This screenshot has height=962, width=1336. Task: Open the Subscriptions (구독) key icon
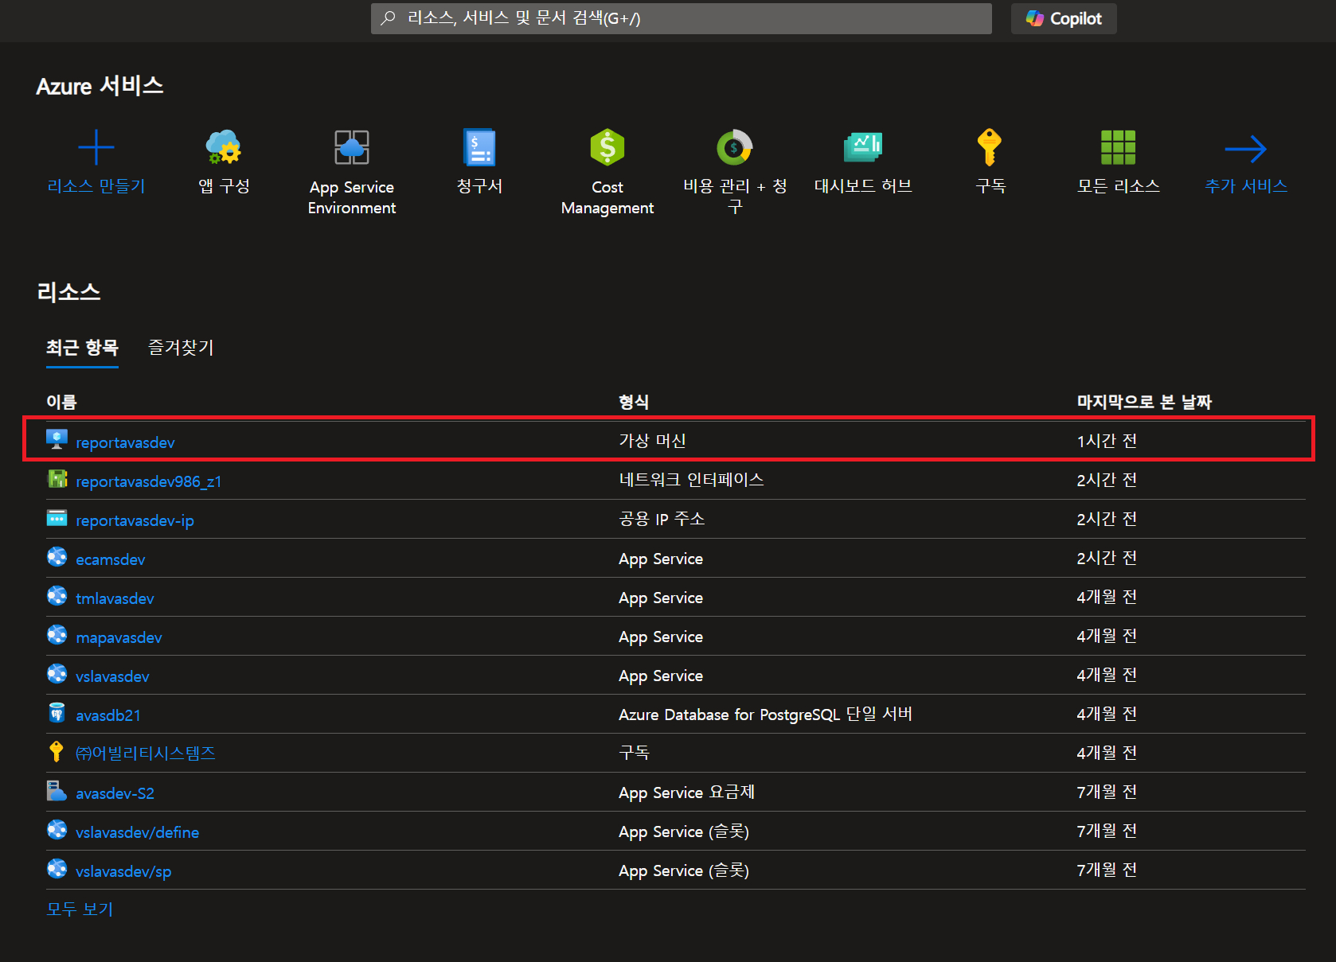(x=990, y=147)
